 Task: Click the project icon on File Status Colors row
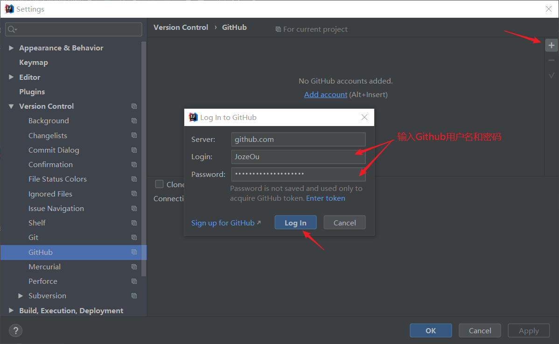point(134,179)
